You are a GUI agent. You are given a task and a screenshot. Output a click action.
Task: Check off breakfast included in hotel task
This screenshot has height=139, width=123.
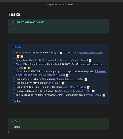(x=14, y=64)
